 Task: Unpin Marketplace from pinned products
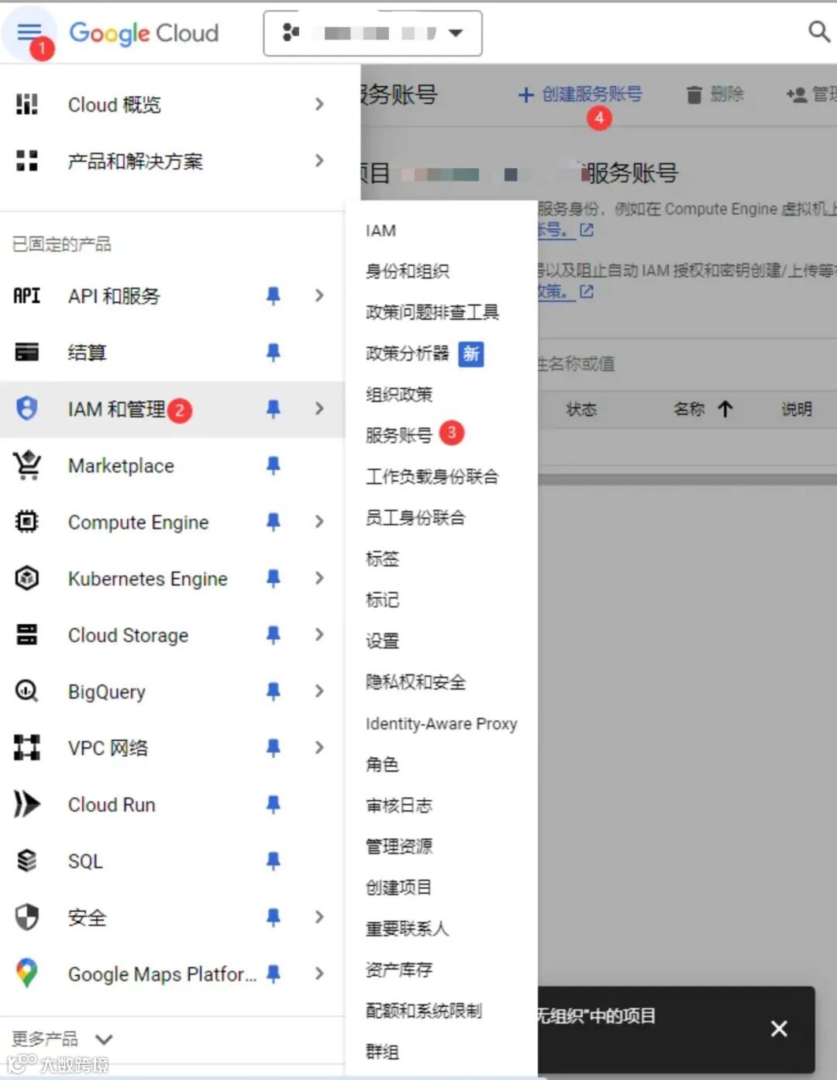[x=273, y=465]
